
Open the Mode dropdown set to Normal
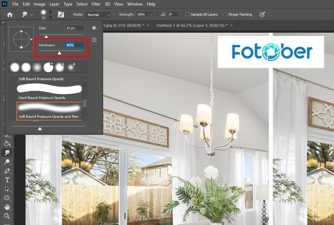[x=98, y=15]
